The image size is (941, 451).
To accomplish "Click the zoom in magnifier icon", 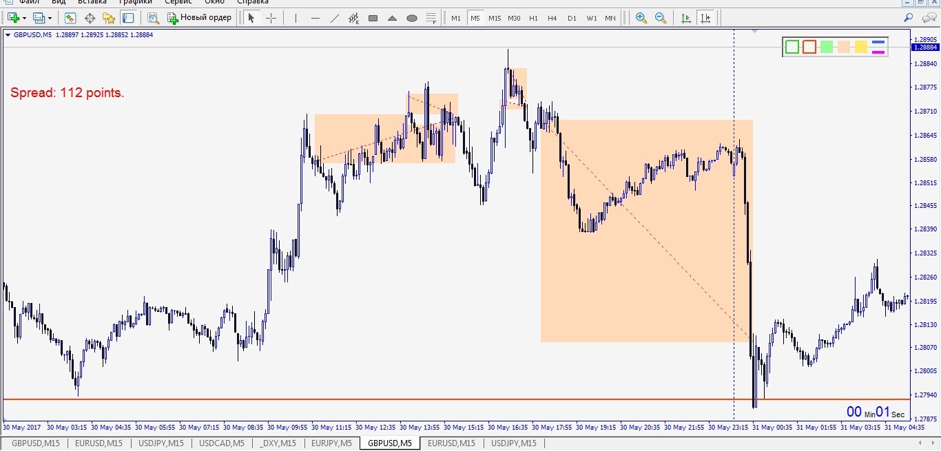I will point(641,18).
